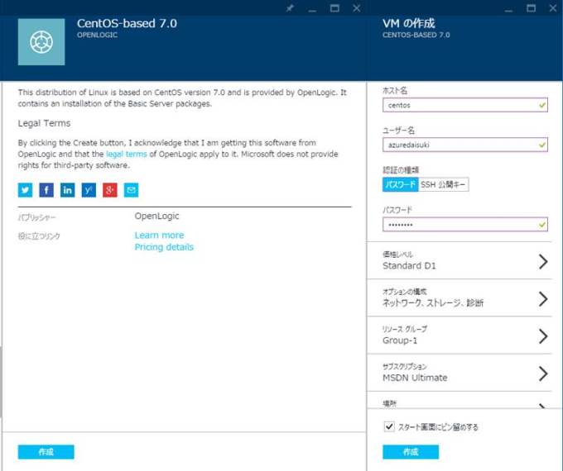Open the Learn more link

coord(159,235)
